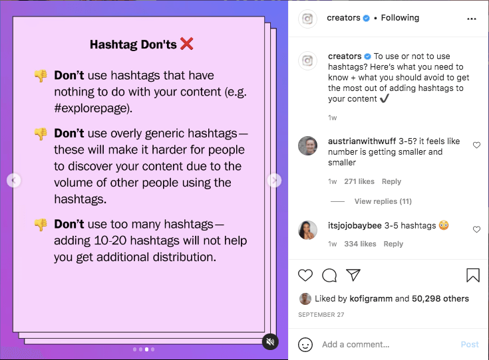
Task: Like the post with heart icon
Action: pos(305,276)
